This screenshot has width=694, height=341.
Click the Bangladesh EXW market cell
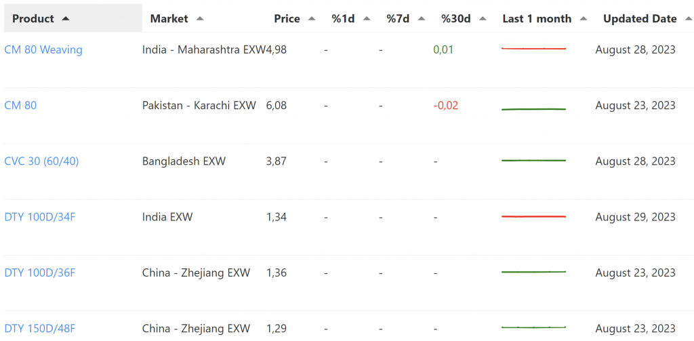(184, 161)
